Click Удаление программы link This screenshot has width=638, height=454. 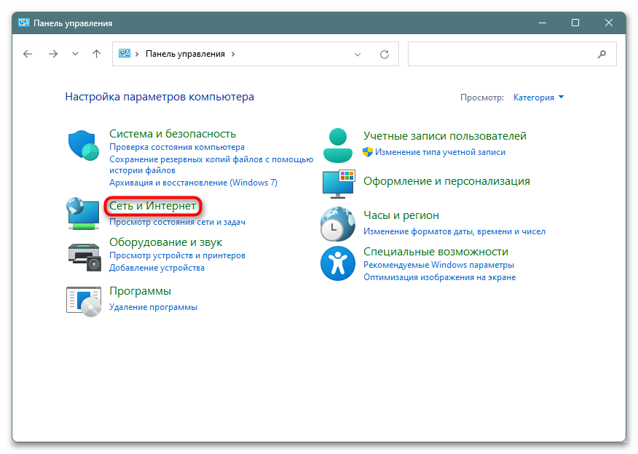pos(154,307)
